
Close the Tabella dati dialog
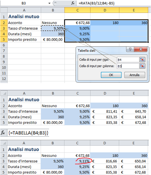tap(141, 49)
